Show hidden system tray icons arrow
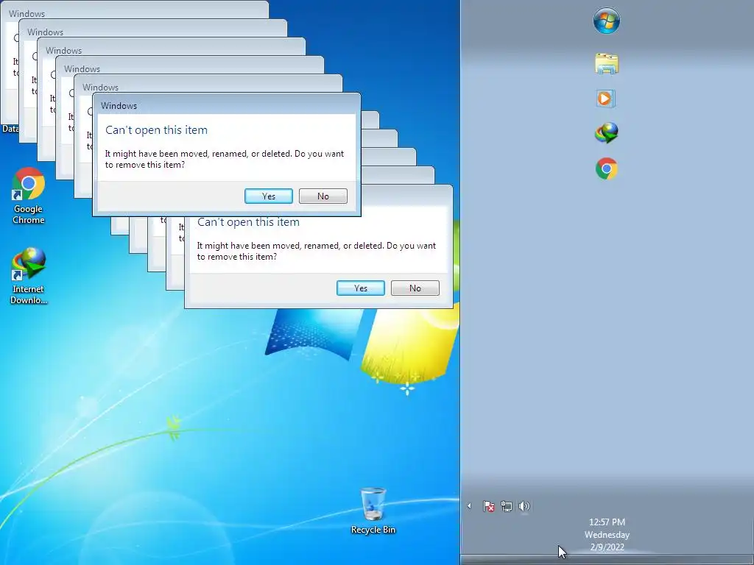Image resolution: width=754 pixels, height=565 pixels. (469, 506)
